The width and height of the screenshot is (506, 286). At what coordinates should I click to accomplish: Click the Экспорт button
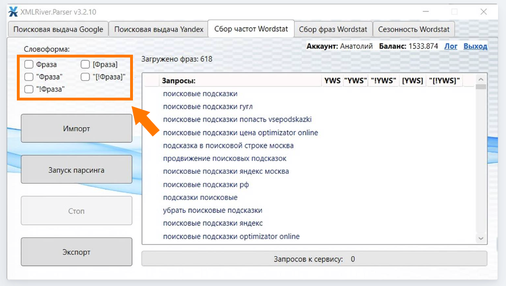[x=76, y=252]
